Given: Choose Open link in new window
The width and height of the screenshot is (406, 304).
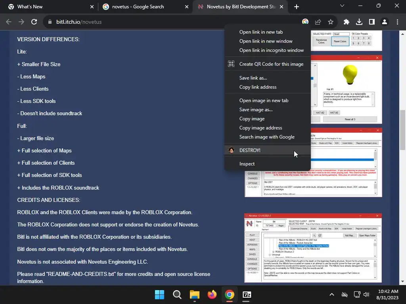Looking at the screenshot, I should pyautogui.click(x=268, y=41).
